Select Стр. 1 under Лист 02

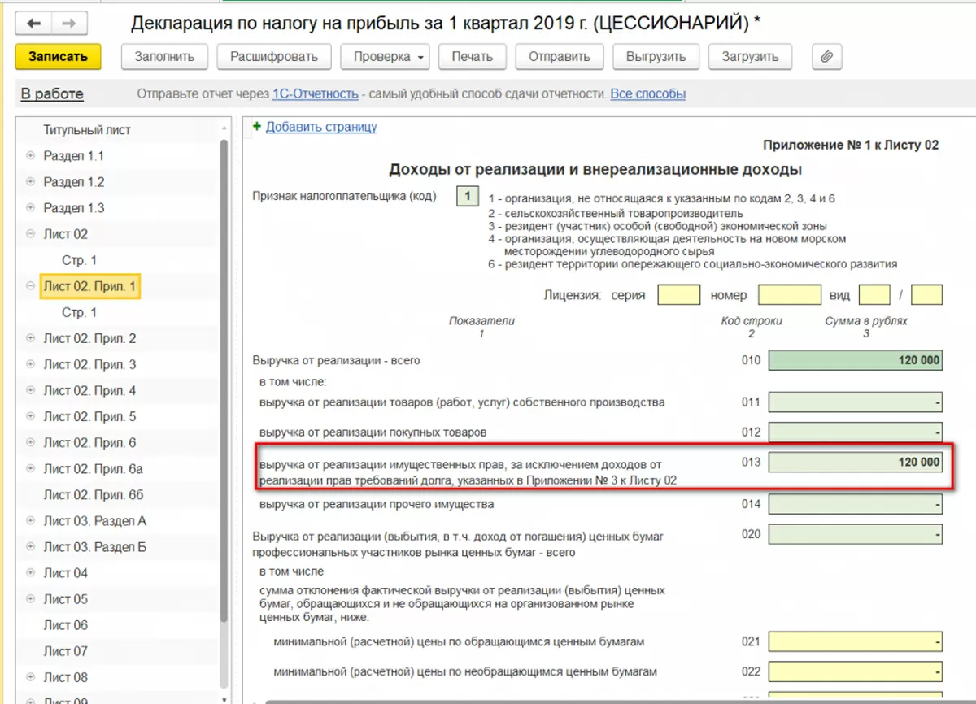80,260
